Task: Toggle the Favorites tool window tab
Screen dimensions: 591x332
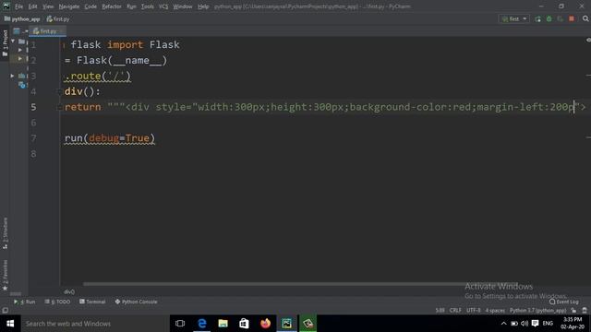Action: (5, 275)
